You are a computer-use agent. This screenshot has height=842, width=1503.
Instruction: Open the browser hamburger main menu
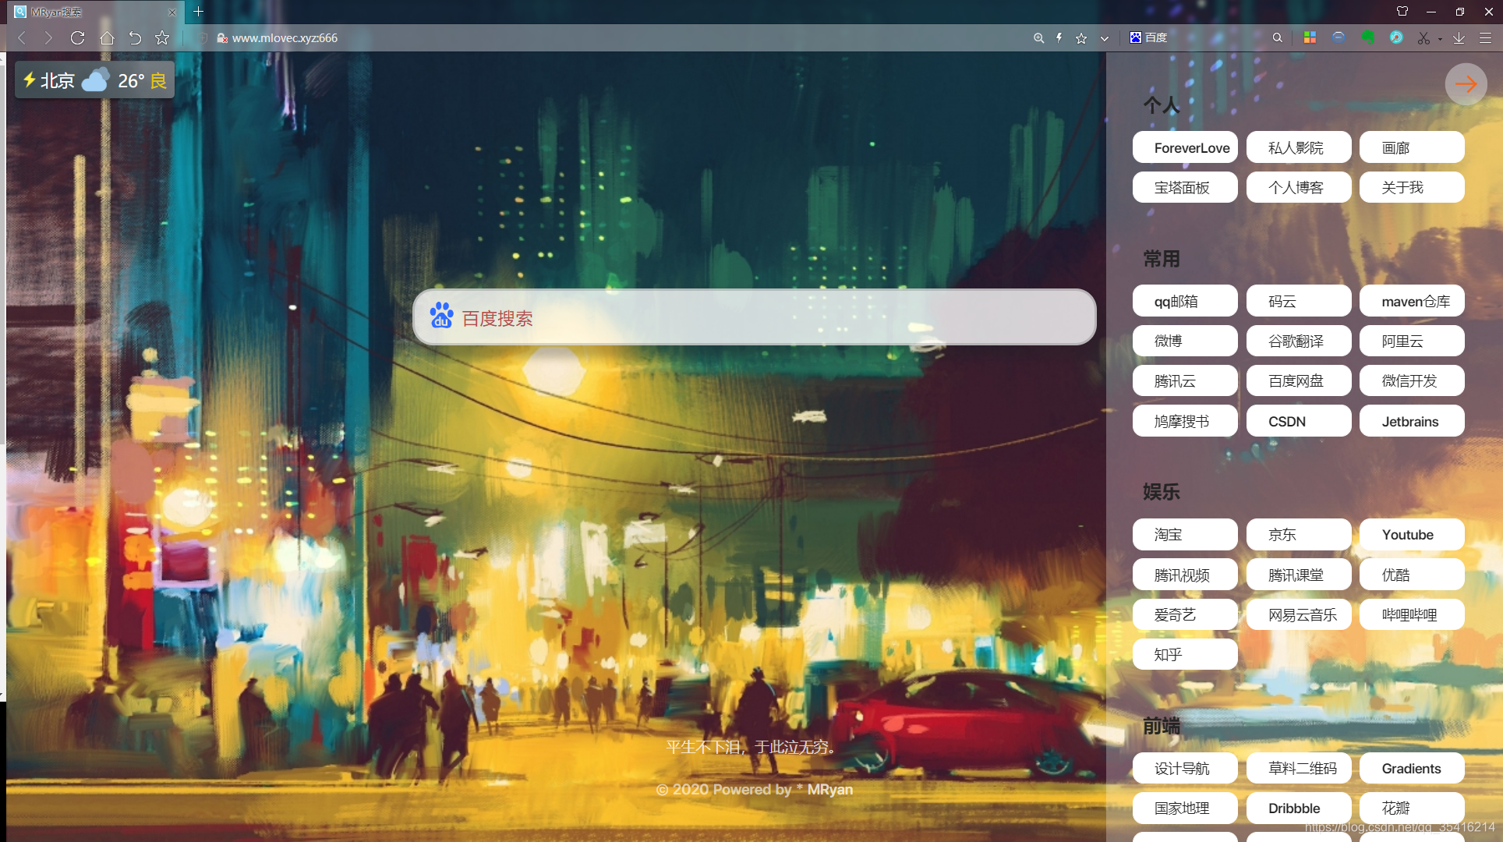[x=1486, y=37]
